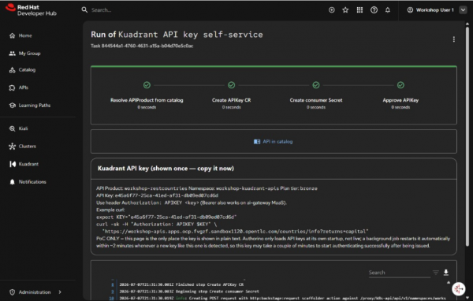
Task: Select the Resolve APIProduct from catalog step
Action: [147, 100]
